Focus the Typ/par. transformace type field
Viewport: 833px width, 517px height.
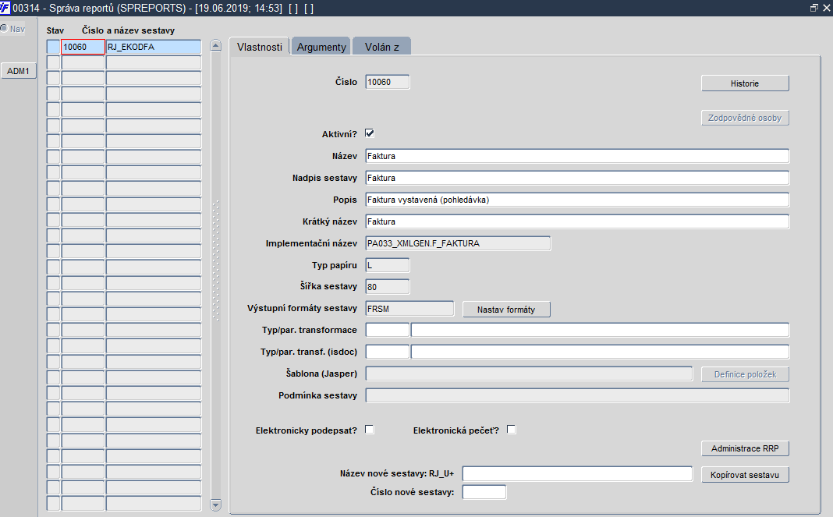coord(388,330)
